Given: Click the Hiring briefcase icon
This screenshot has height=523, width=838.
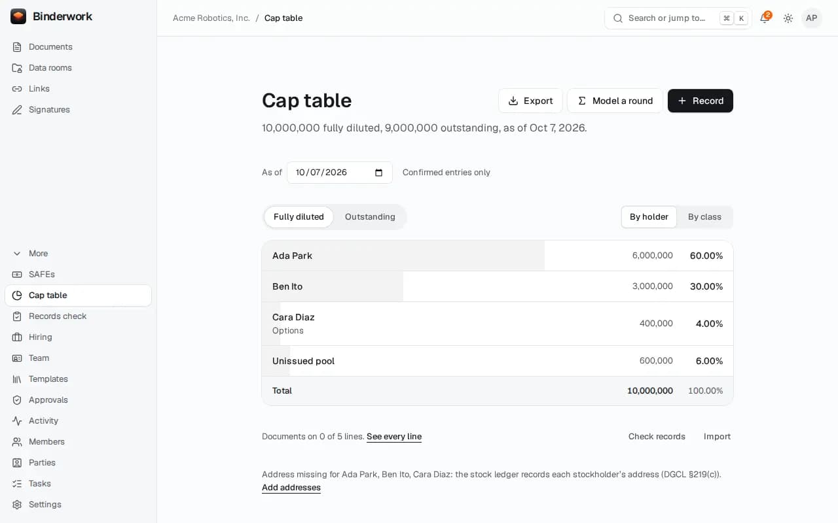Looking at the screenshot, I should (x=17, y=337).
